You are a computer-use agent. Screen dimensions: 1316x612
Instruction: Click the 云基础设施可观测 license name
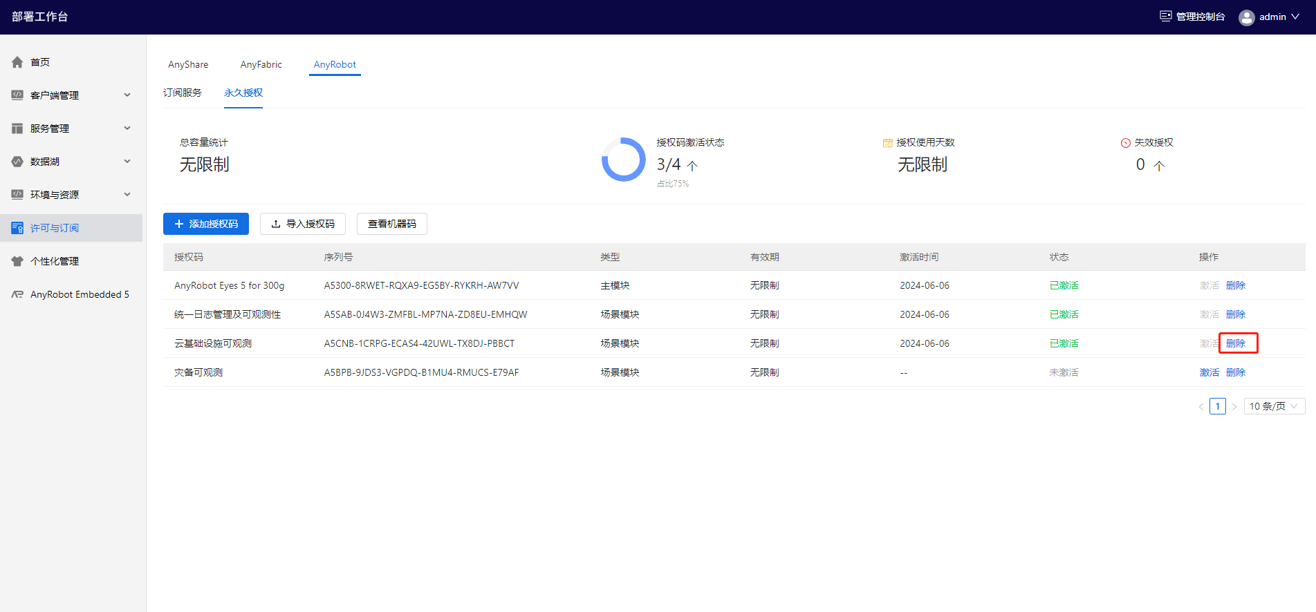pos(213,343)
